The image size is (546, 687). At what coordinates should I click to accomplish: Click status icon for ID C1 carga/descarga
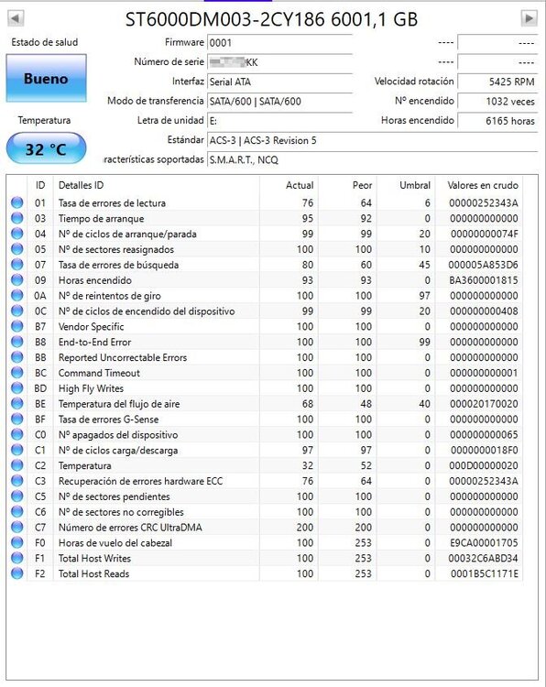(x=17, y=450)
